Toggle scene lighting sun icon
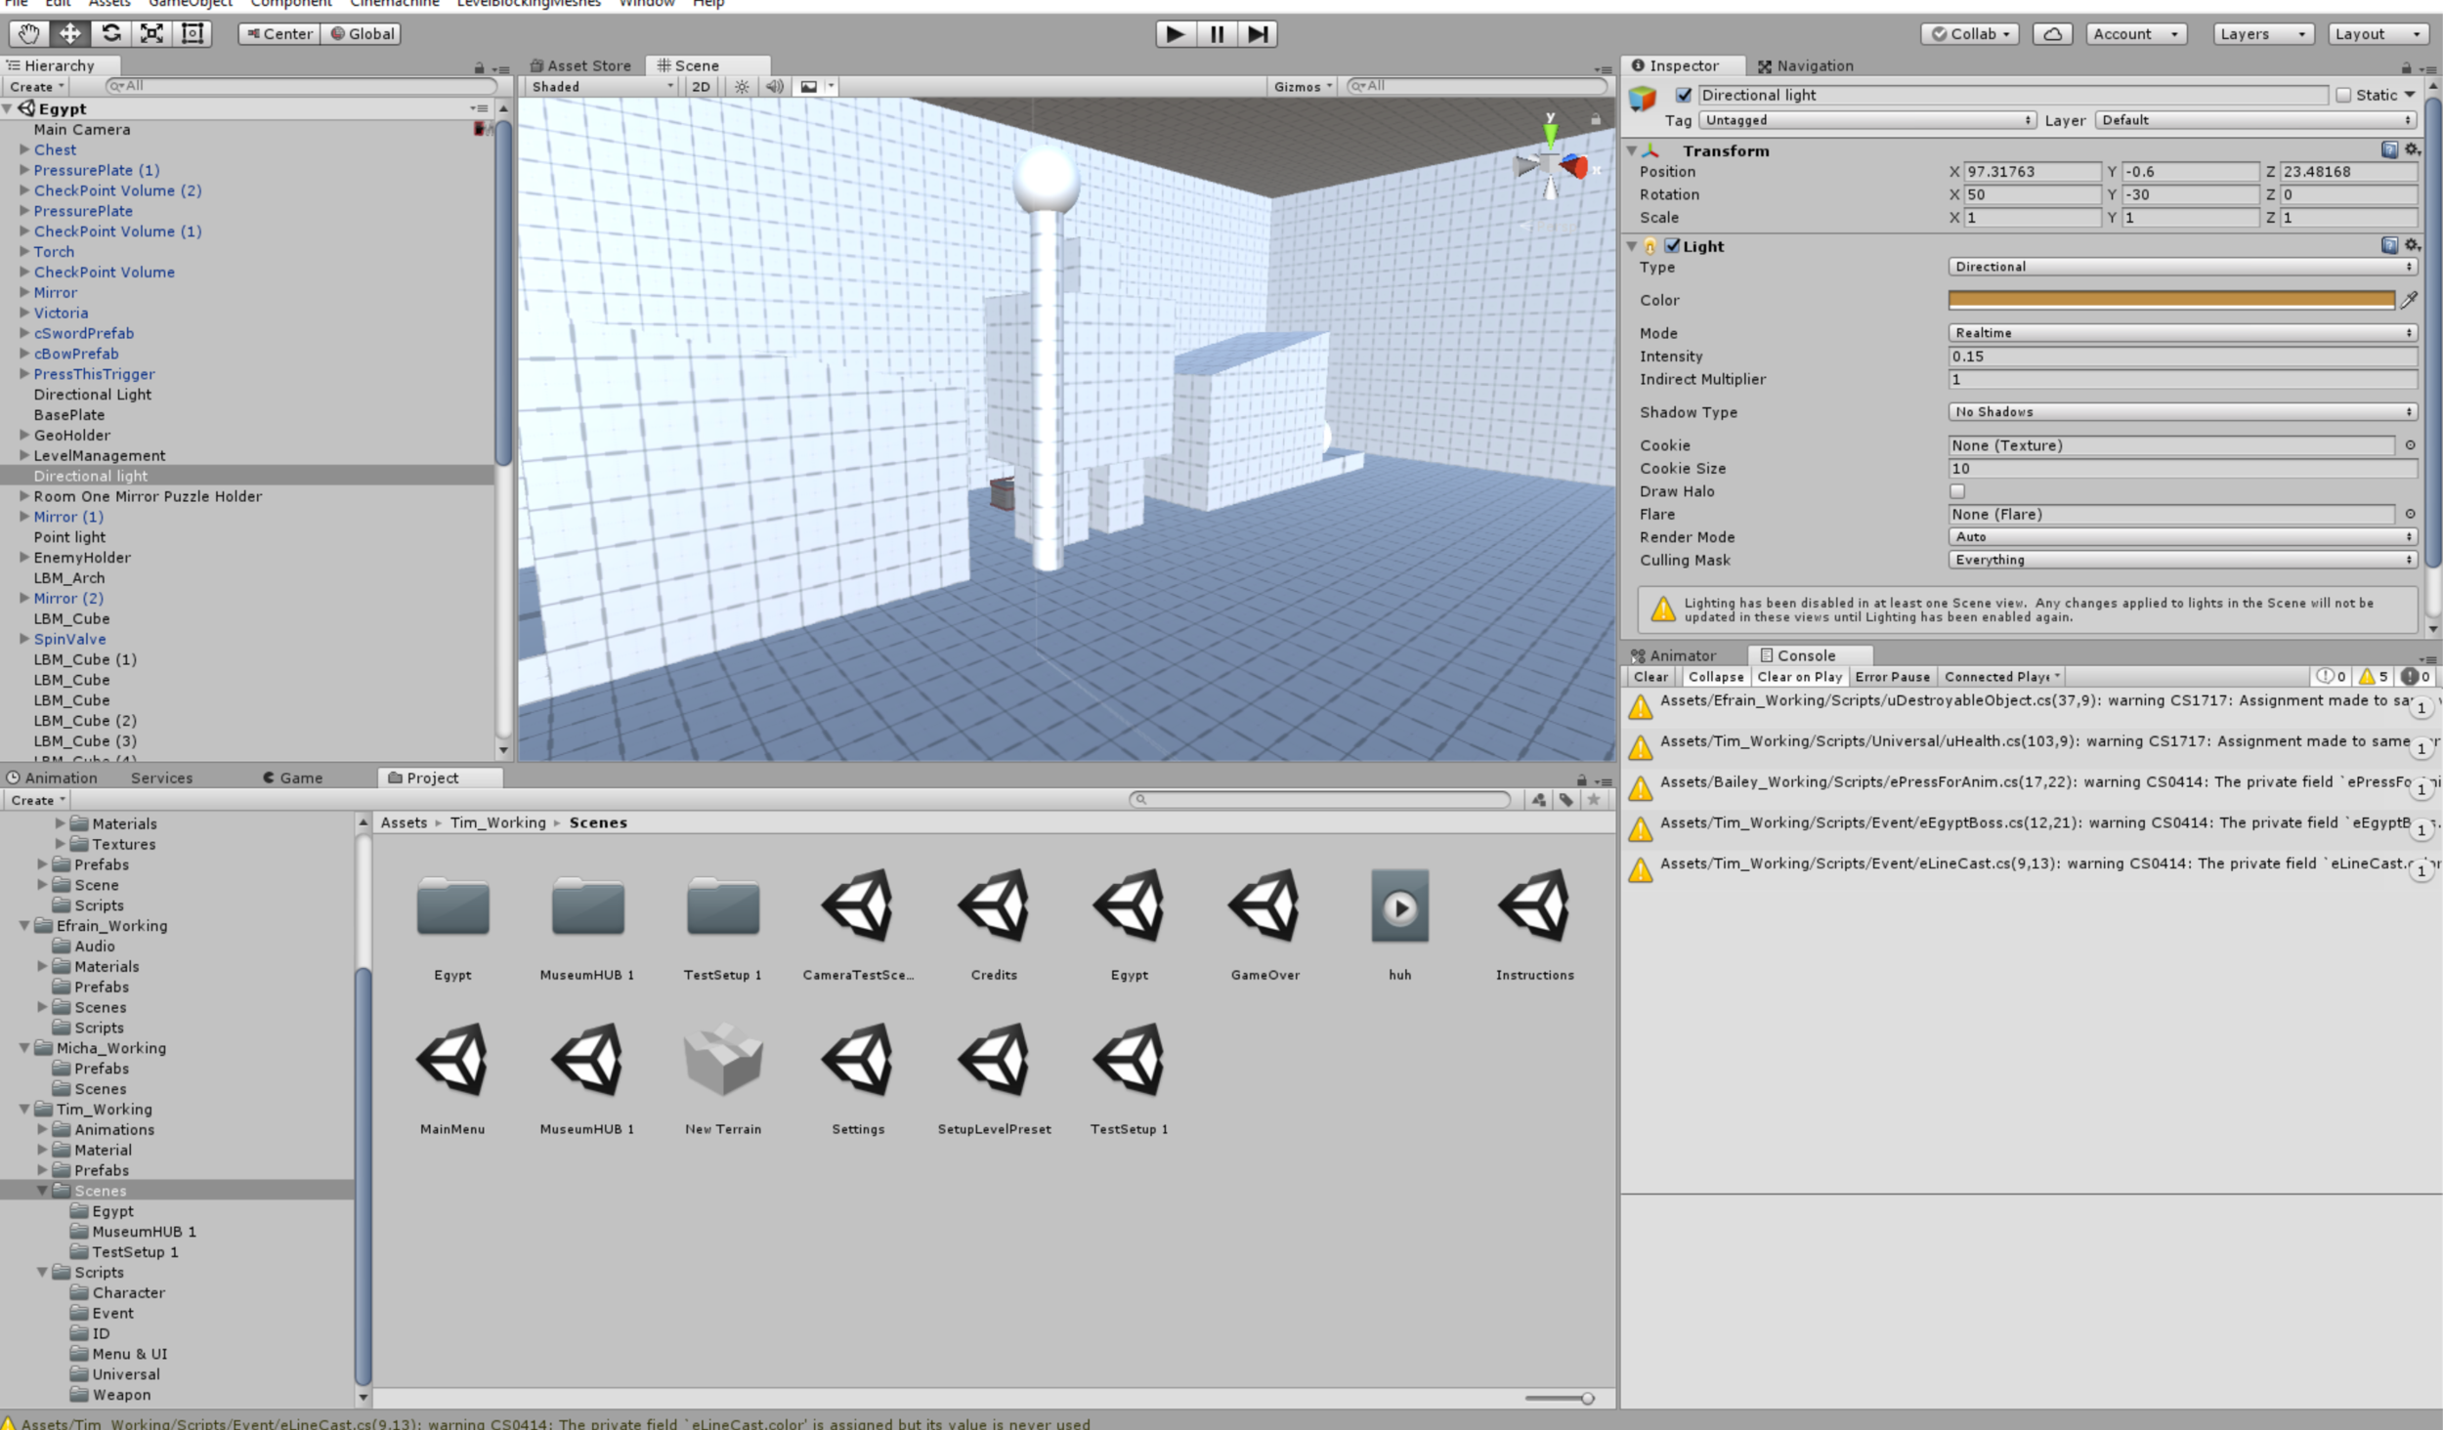Viewport: 2443px width, 1430px height. [x=742, y=87]
